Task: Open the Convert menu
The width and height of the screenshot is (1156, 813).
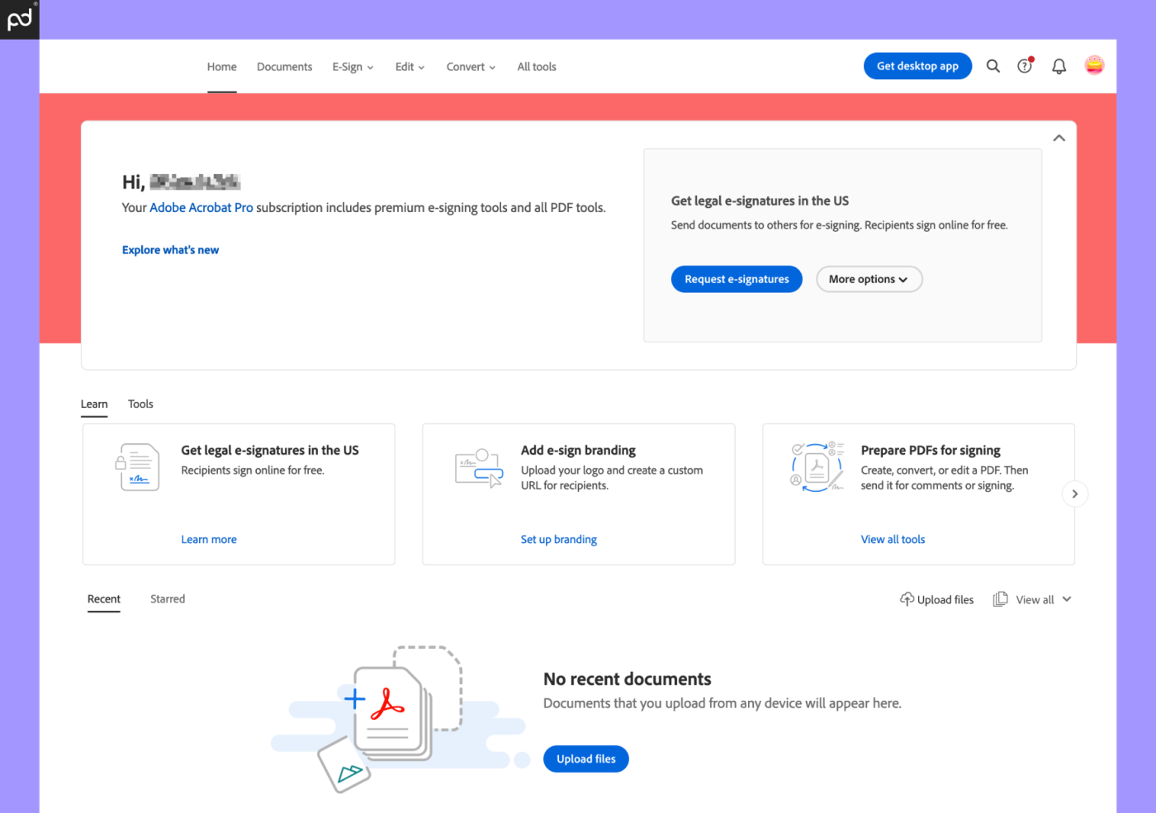Action: click(x=470, y=66)
